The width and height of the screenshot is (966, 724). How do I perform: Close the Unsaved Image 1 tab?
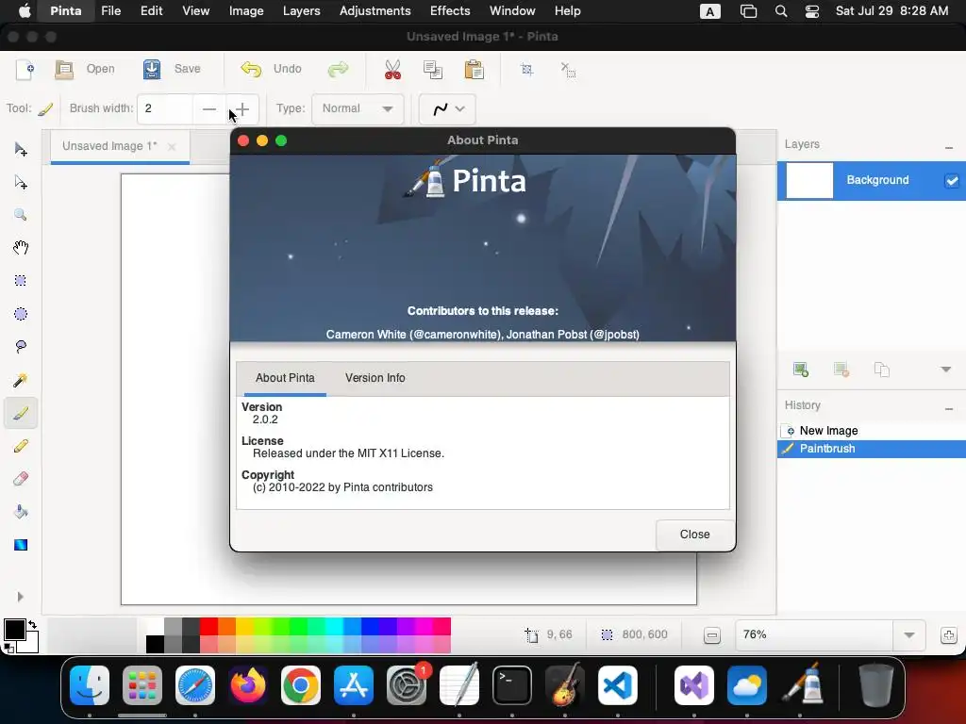[172, 146]
